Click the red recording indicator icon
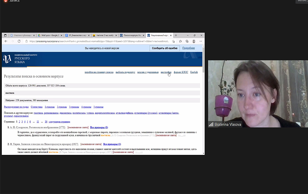 click(5, 1)
